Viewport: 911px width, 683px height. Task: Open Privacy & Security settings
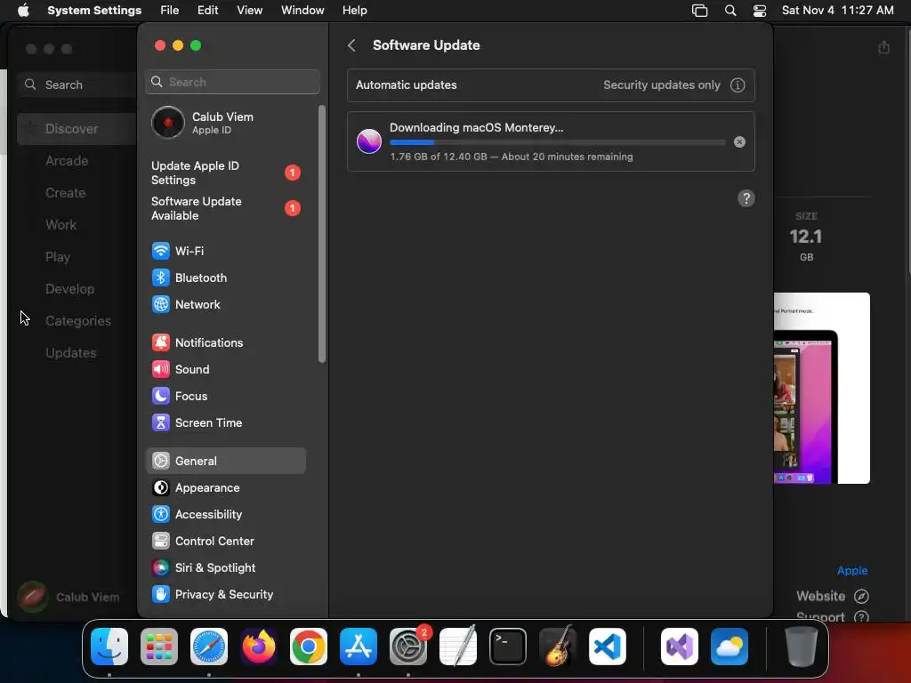[225, 595]
